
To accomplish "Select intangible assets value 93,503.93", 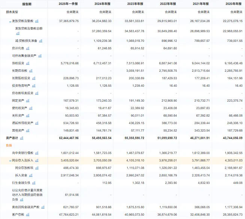I will (72, 115).
